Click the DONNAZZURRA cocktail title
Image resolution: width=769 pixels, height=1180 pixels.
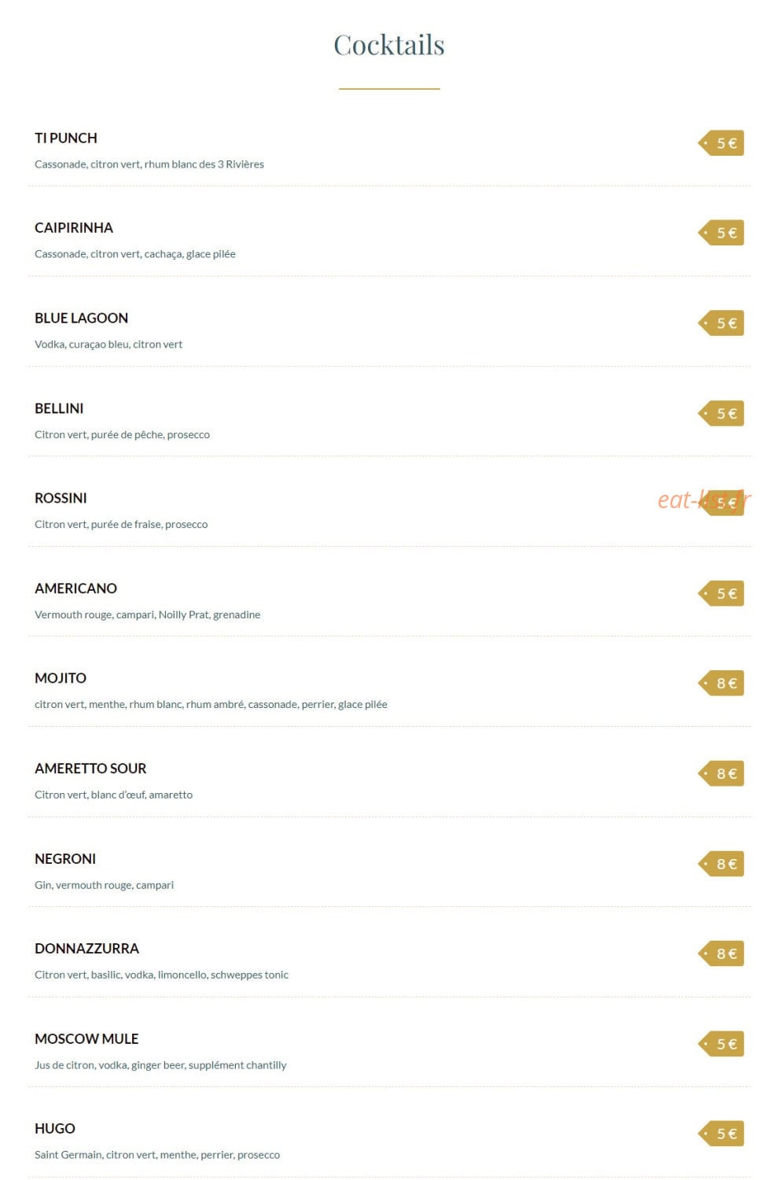[x=86, y=949]
